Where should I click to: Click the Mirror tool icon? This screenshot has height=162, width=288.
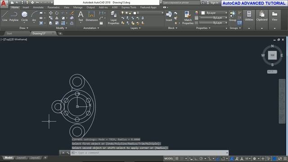57,18
